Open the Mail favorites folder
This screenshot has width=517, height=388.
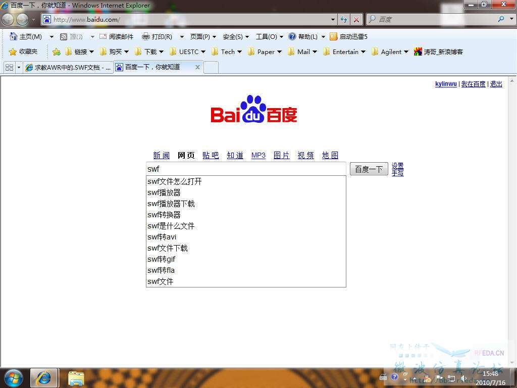[302, 52]
